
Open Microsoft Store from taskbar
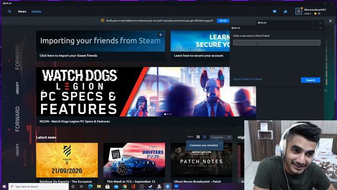click(x=107, y=186)
